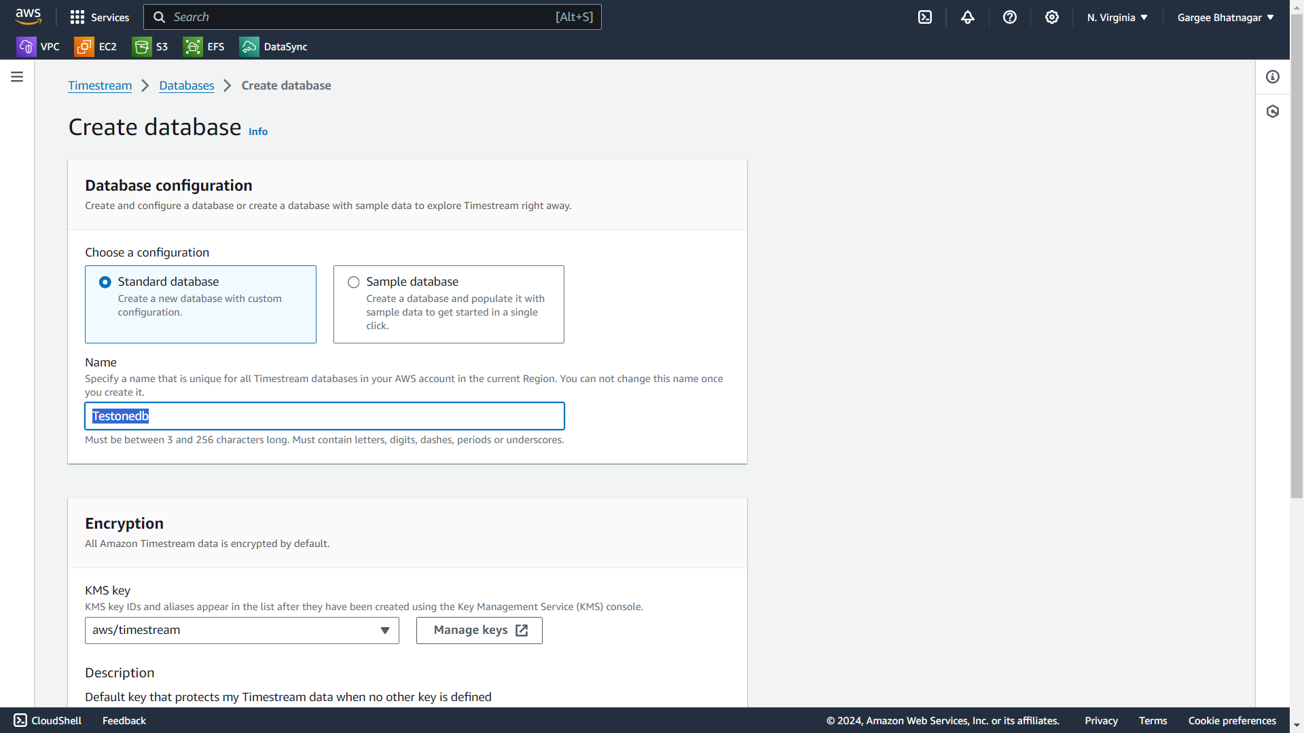1304x733 pixels.
Task: Open CloudShell from the top navigation icon
Action: (925, 18)
